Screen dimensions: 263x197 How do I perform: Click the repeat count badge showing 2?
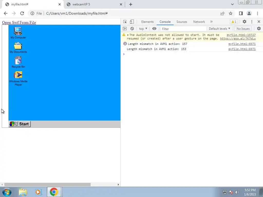(x=125, y=44)
